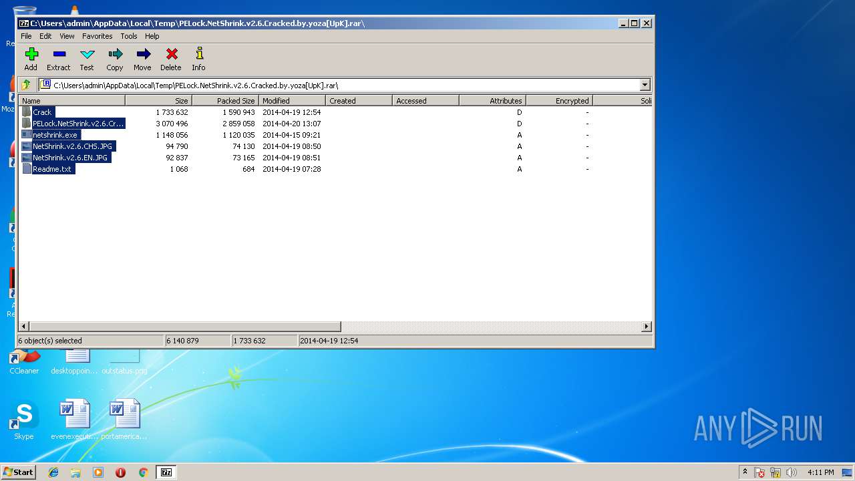Click the scrollbar right arrow

point(647,327)
